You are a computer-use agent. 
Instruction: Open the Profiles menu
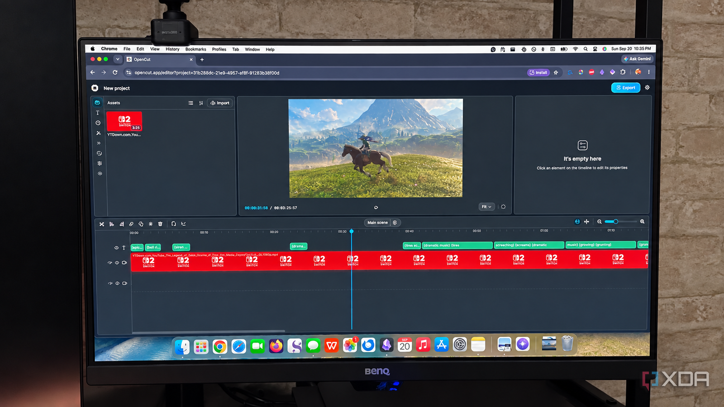[219, 49]
